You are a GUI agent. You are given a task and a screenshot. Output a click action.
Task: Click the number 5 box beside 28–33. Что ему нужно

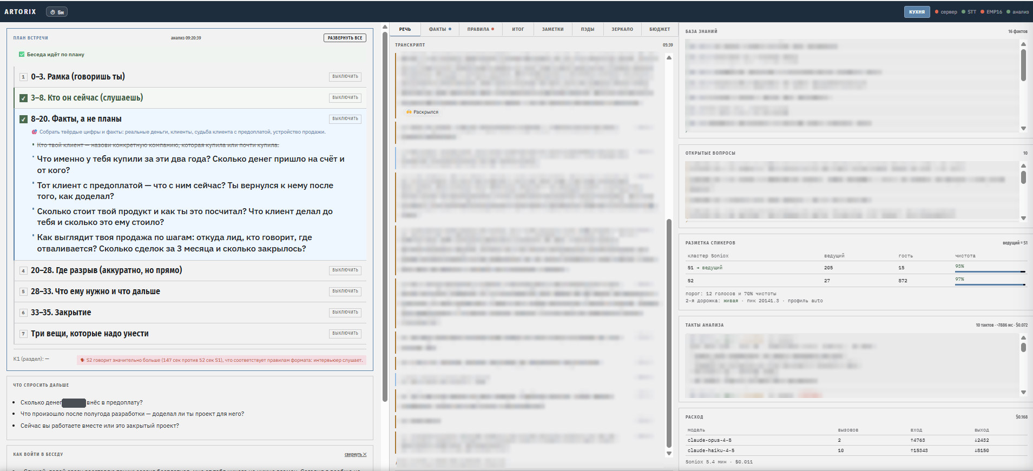coord(23,291)
